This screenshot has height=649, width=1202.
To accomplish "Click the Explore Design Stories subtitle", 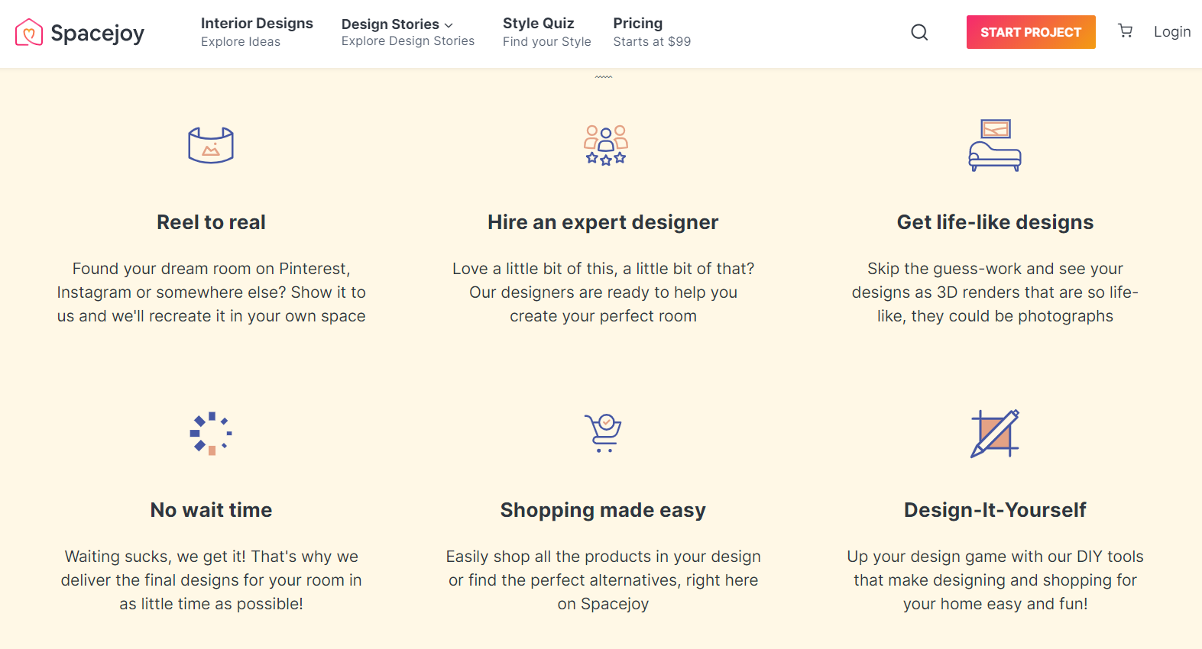I will [407, 41].
